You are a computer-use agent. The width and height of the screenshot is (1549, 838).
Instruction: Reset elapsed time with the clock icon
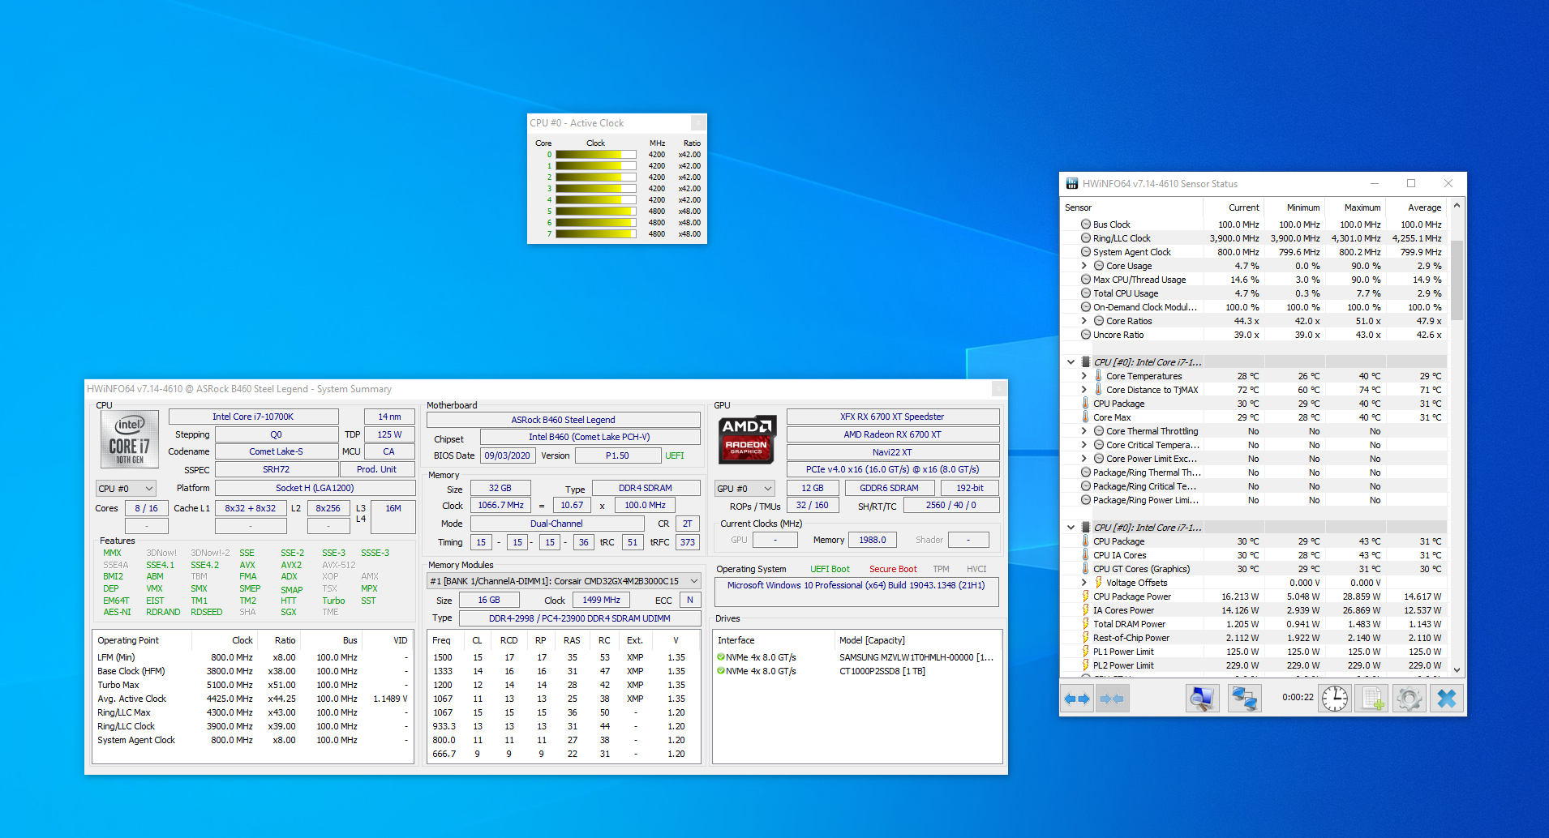[1334, 699]
